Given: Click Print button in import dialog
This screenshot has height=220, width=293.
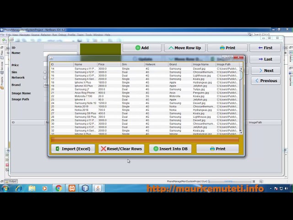Looking at the screenshot, I should point(217,148).
